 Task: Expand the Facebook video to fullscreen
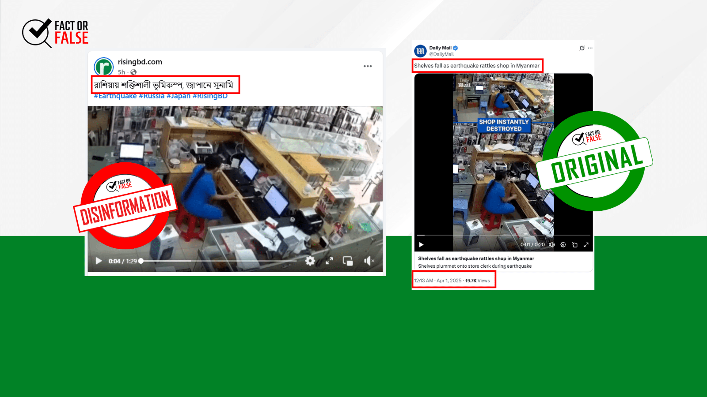tap(329, 261)
